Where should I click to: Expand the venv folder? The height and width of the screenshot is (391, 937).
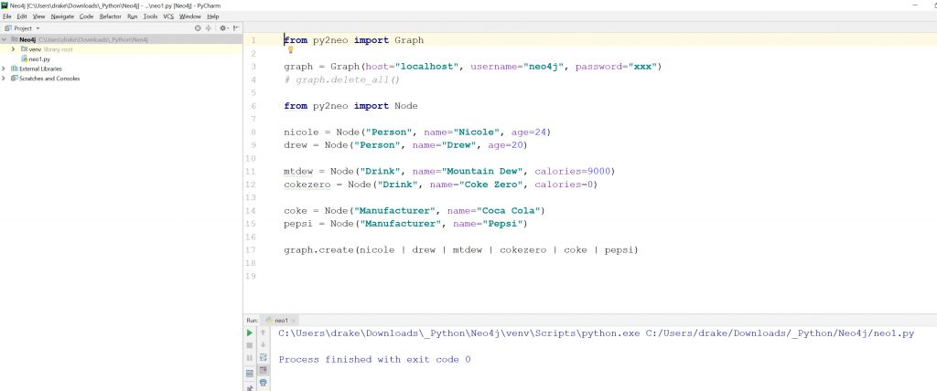point(13,48)
